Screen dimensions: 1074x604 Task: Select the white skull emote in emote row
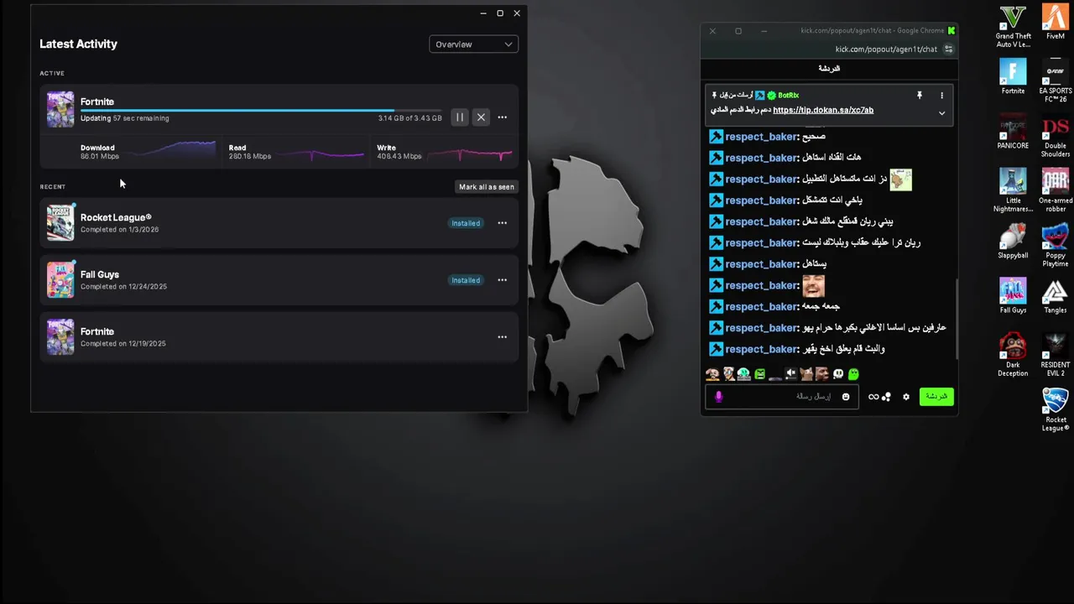837,374
